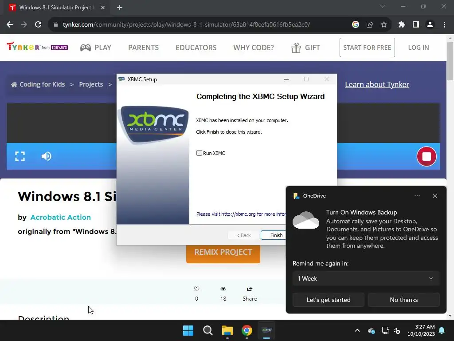Click REMIX PROJECT button
The width and height of the screenshot is (454, 341).
click(223, 252)
